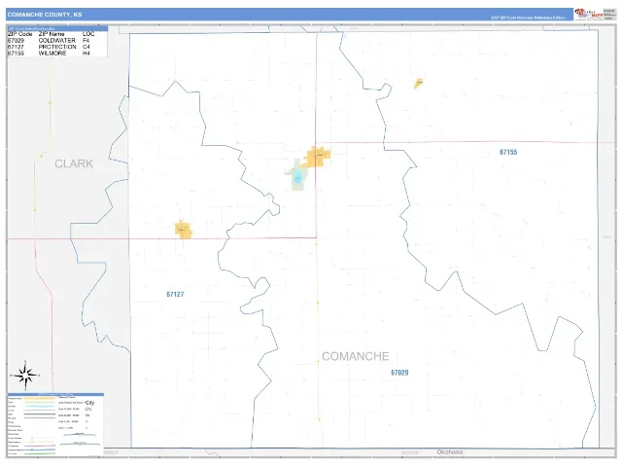Click the green line swatch in bottom legend row
This screenshot has height=467, width=622.
[39, 454]
